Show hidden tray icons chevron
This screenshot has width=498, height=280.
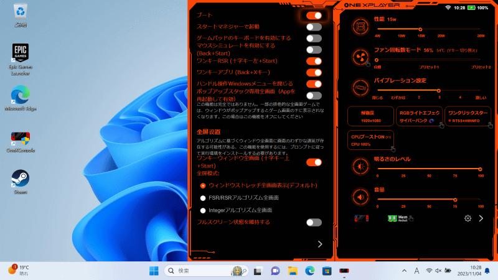(x=404, y=271)
